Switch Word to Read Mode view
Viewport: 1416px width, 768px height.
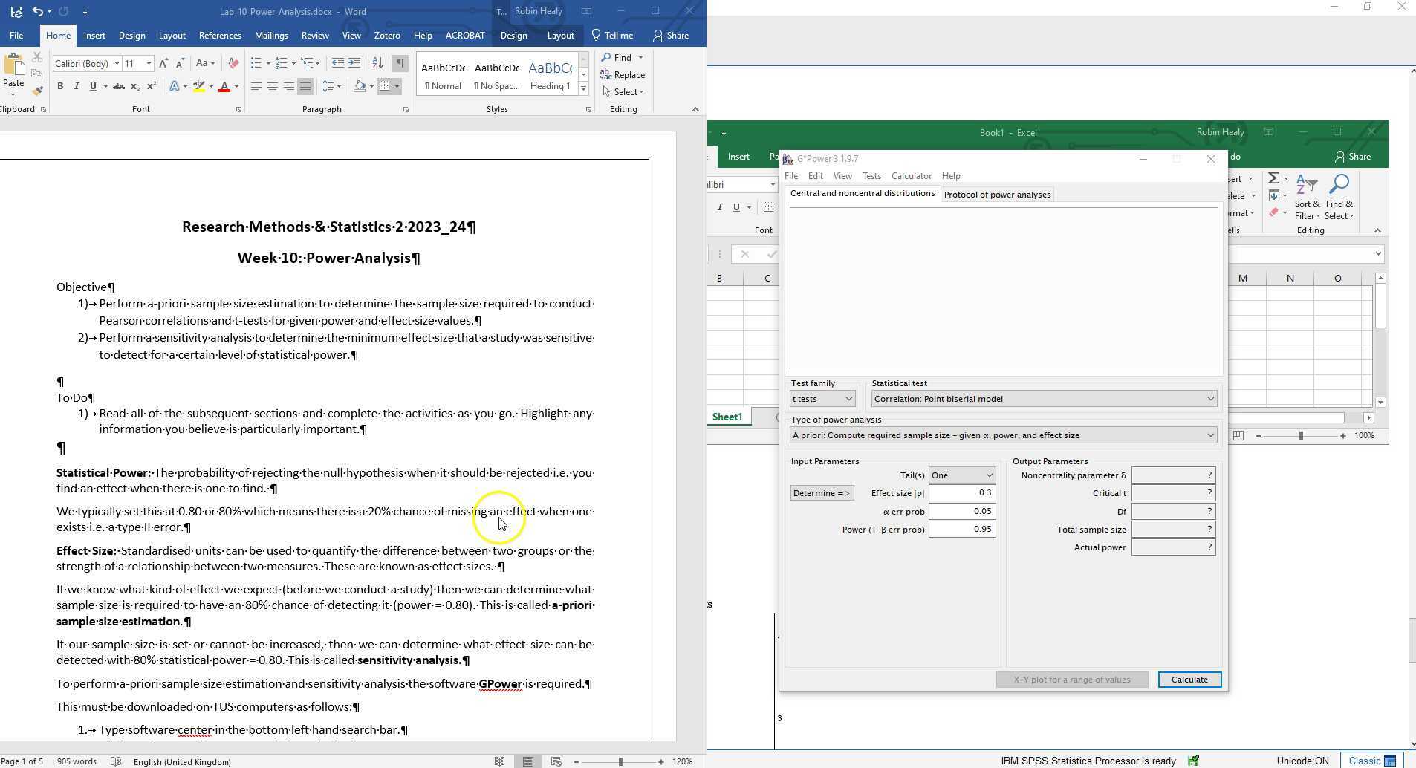(500, 761)
